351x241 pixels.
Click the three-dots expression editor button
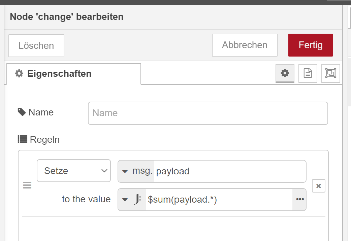[299, 200]
